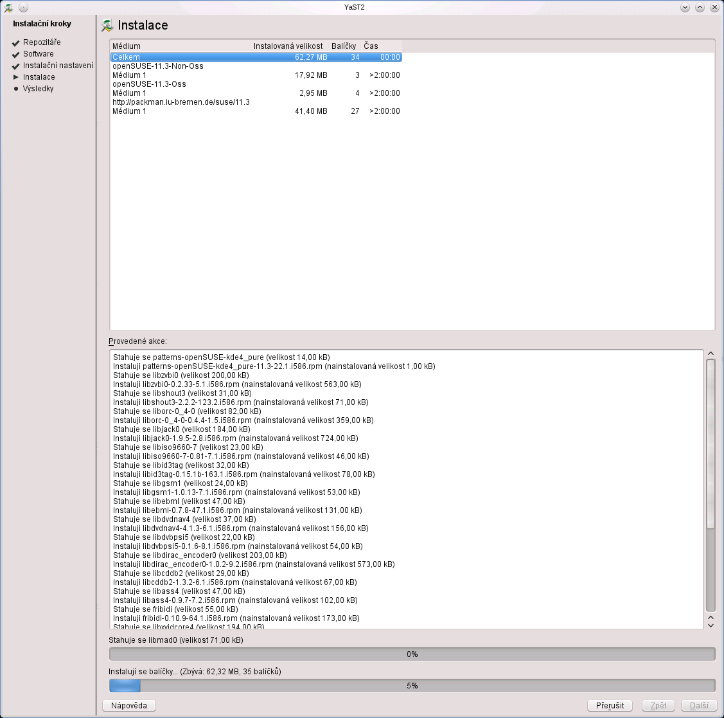Click log line Instaluji fribidi-0.10.9-64.1.i586.rpm

pos(236,618)
